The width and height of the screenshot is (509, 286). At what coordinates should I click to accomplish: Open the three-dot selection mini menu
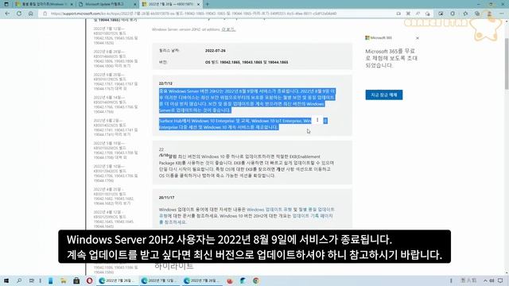coord(317,120)
